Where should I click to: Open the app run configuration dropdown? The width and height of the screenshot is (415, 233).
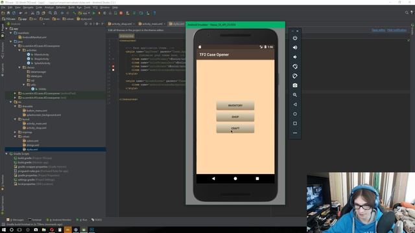point(84,13)
